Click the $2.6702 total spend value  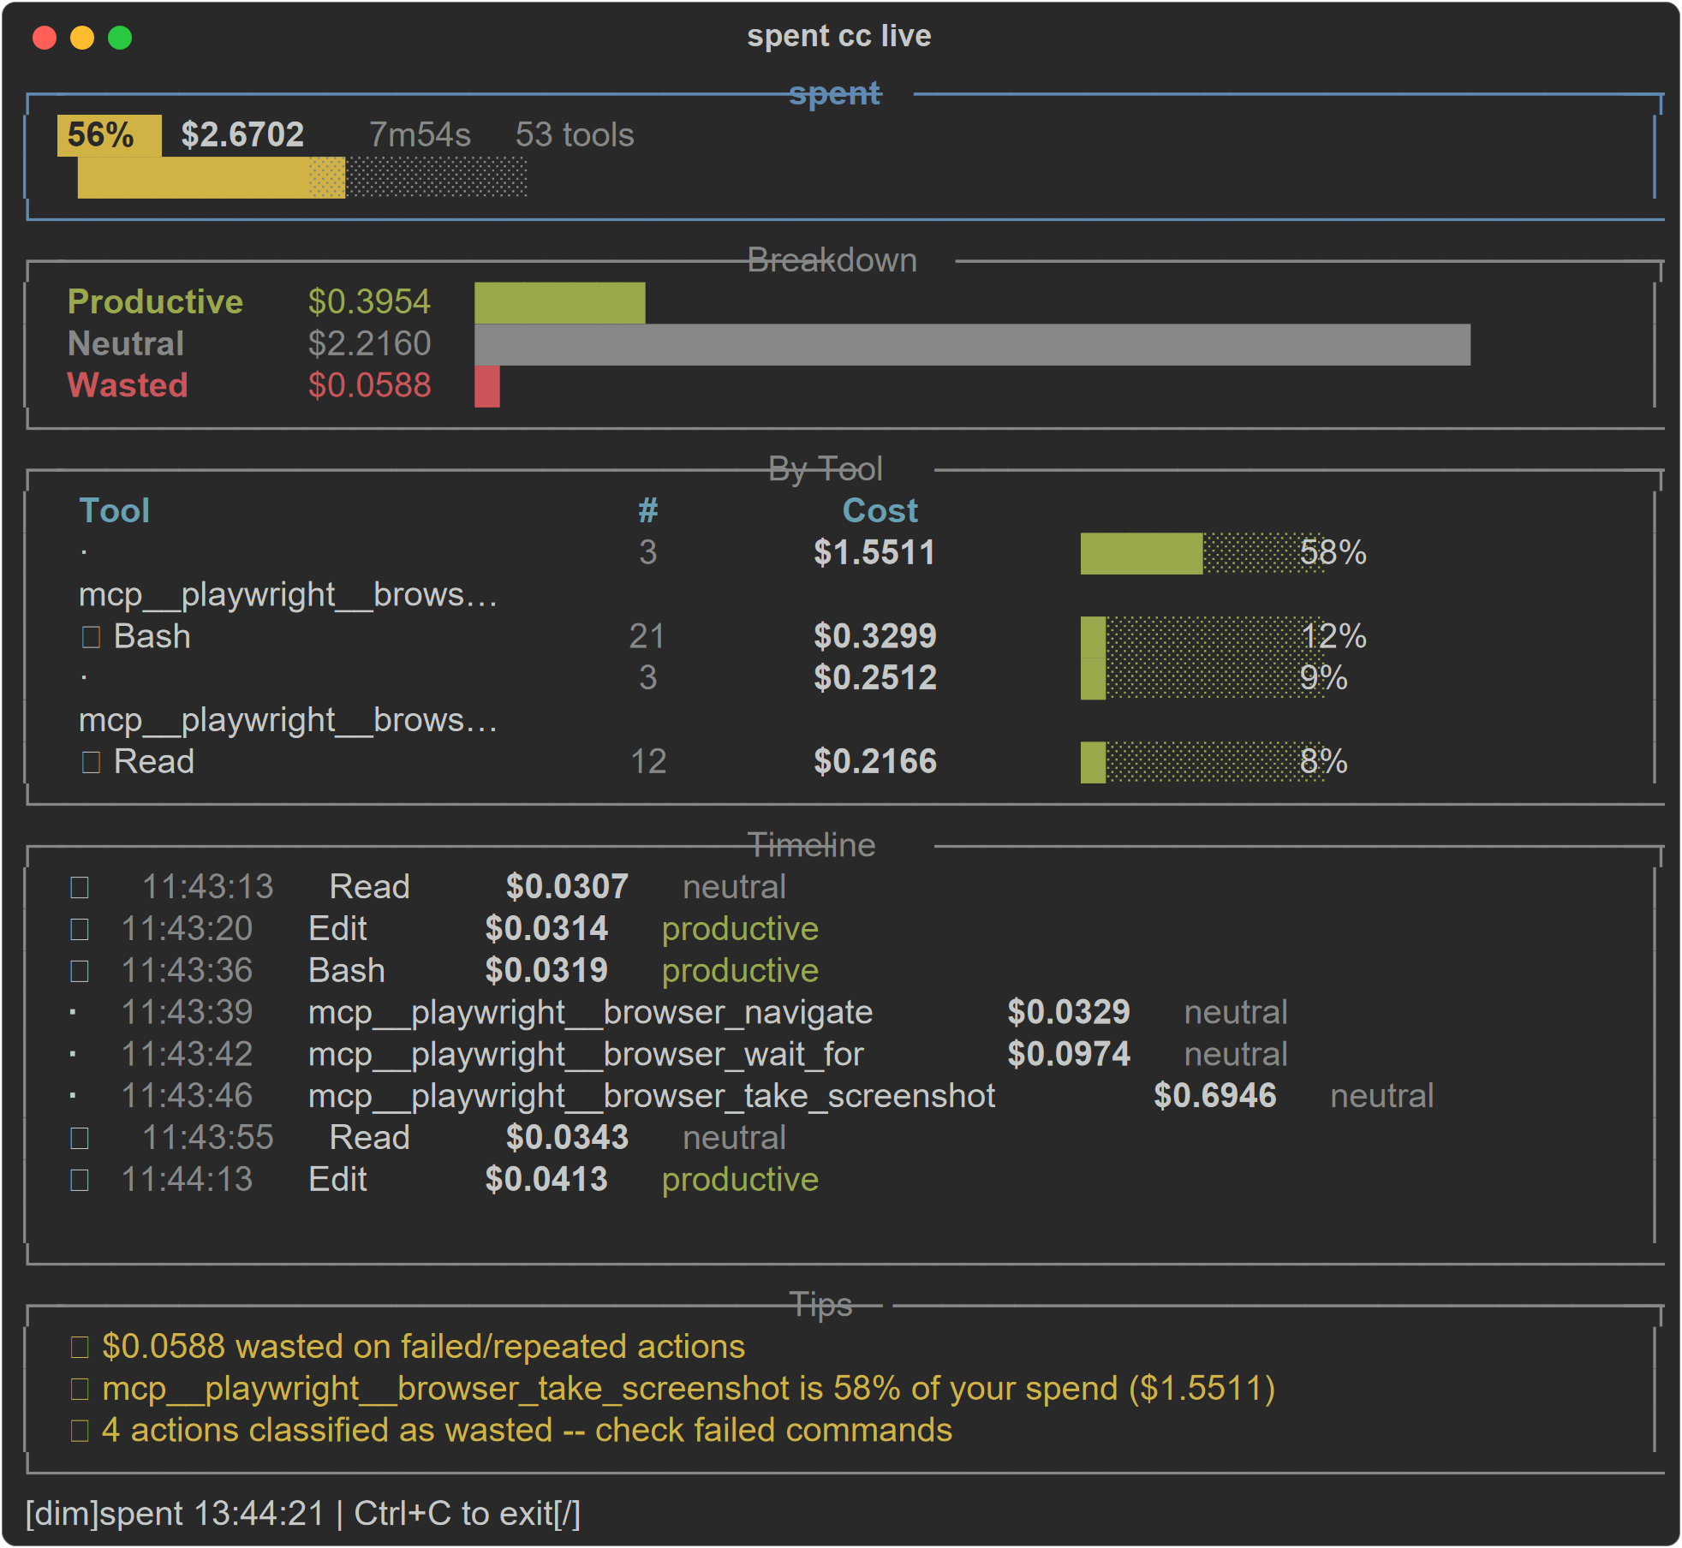[x=242, y=135]
